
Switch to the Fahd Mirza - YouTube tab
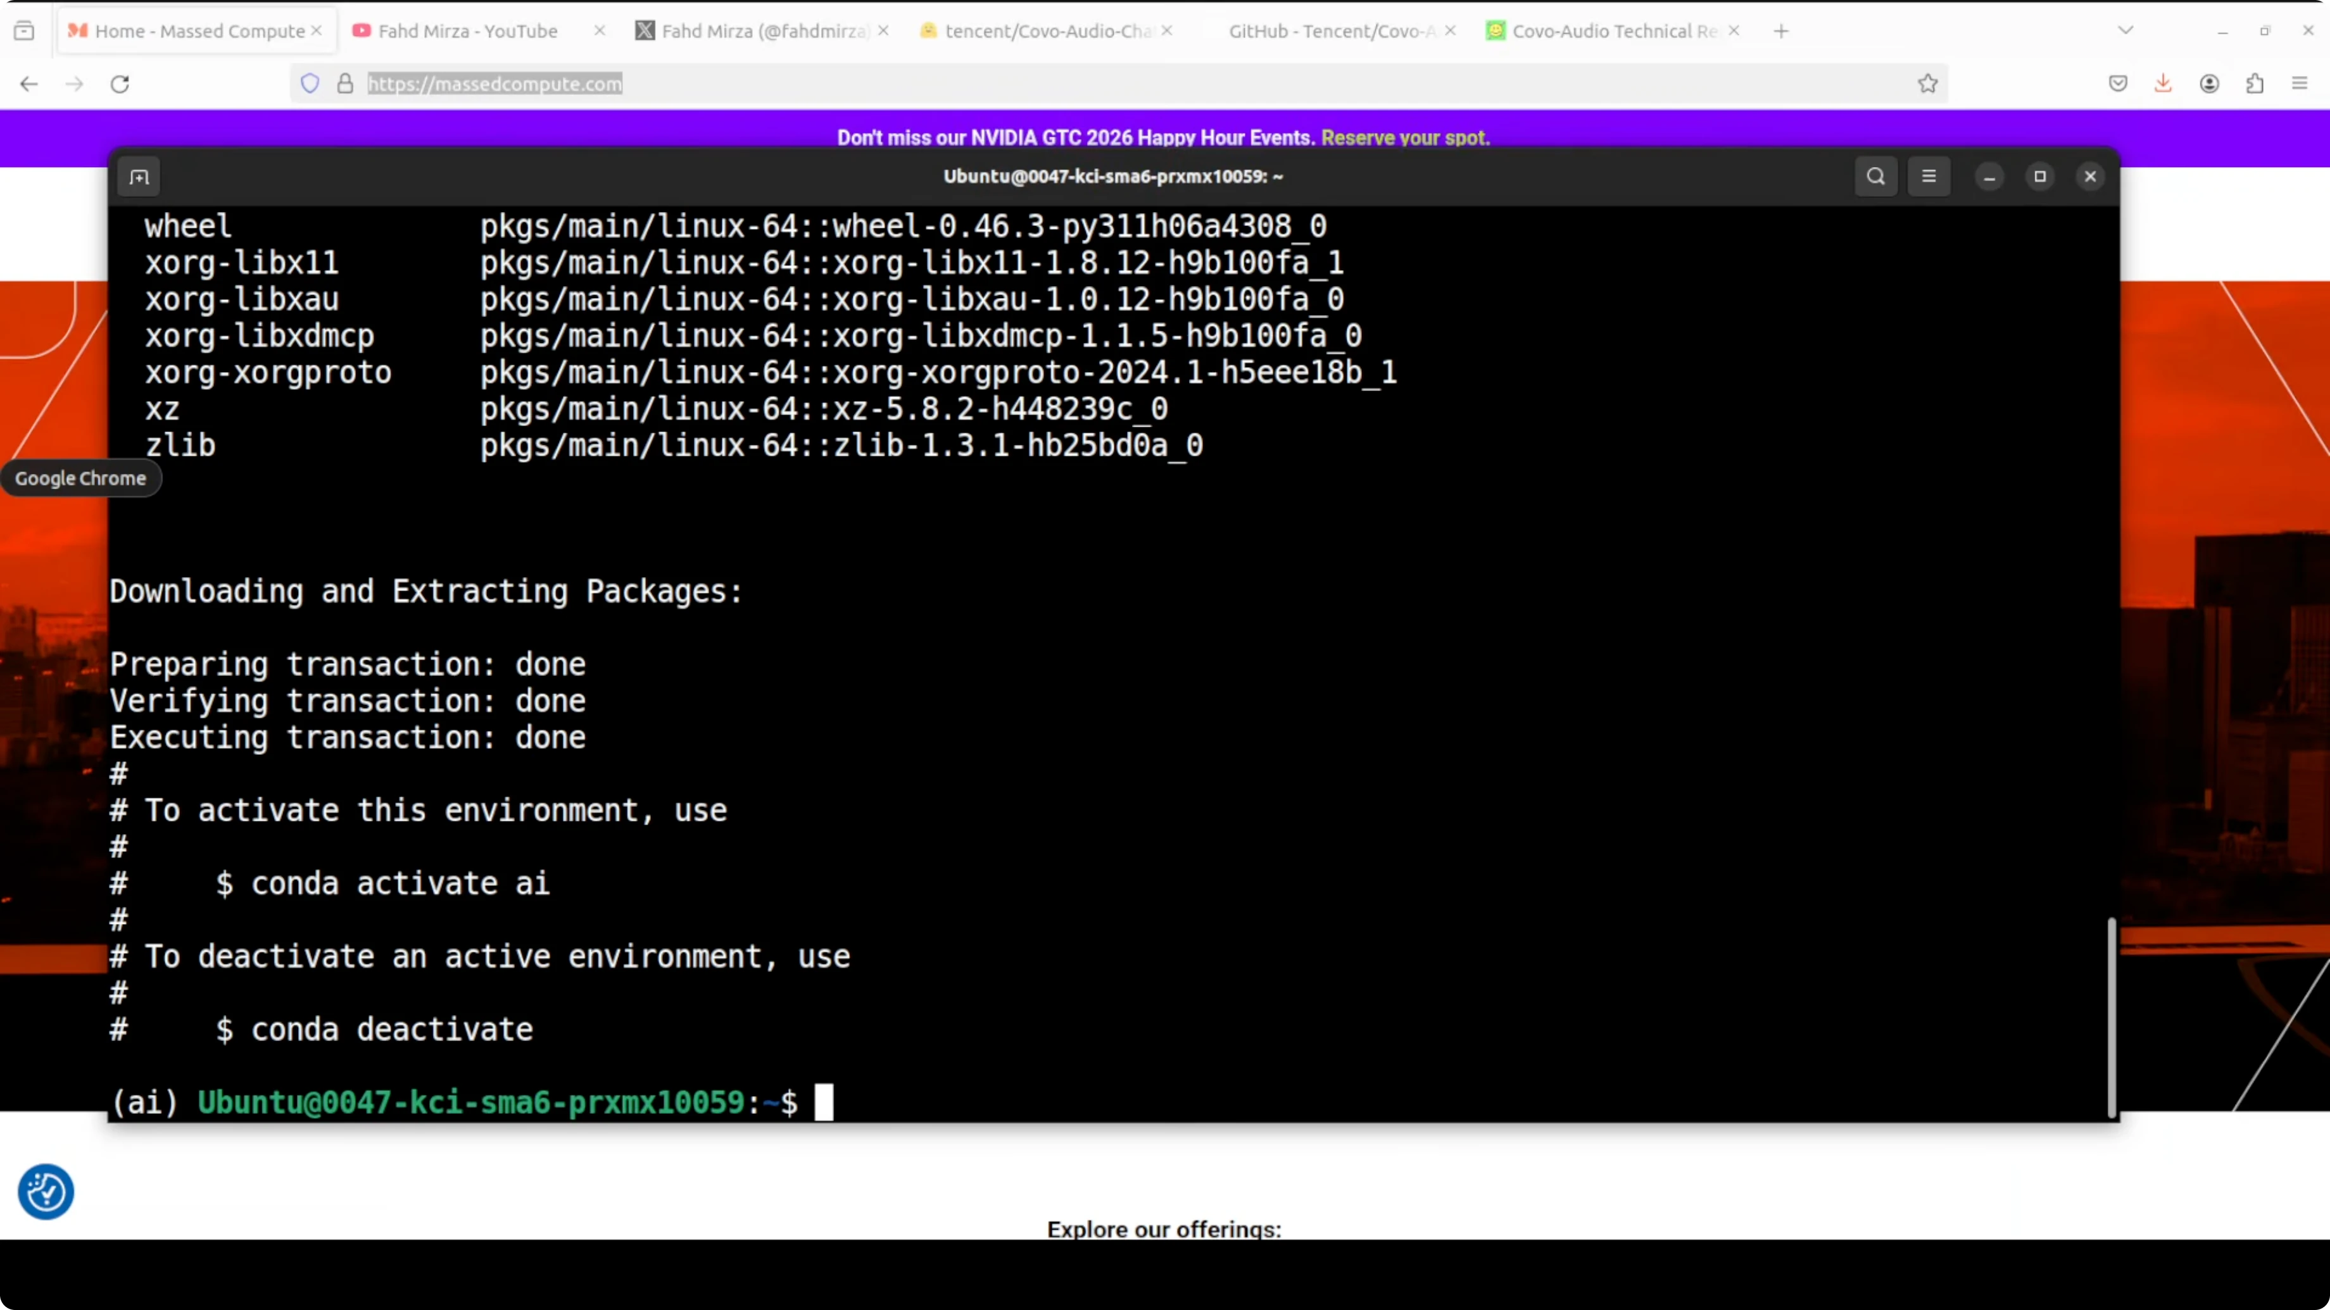pos(467,31)
